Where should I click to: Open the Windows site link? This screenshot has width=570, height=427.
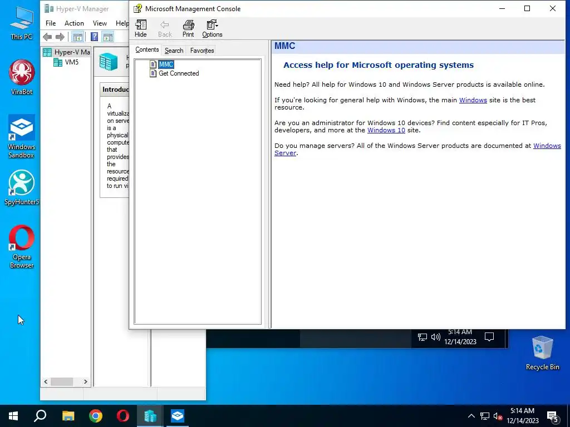coord(473,100)
